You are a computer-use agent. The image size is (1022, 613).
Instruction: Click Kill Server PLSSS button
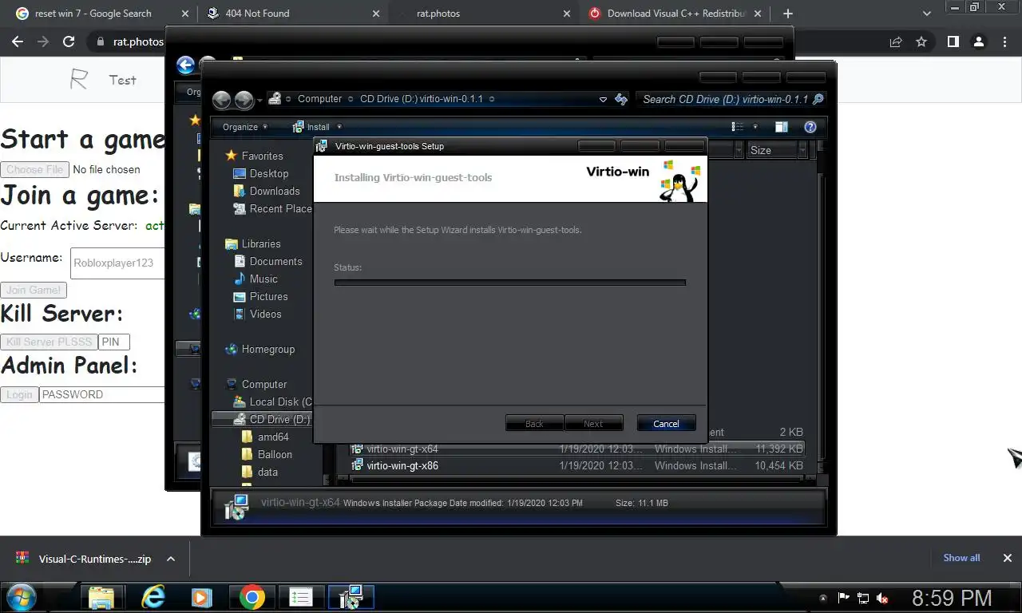click(49, 342)
